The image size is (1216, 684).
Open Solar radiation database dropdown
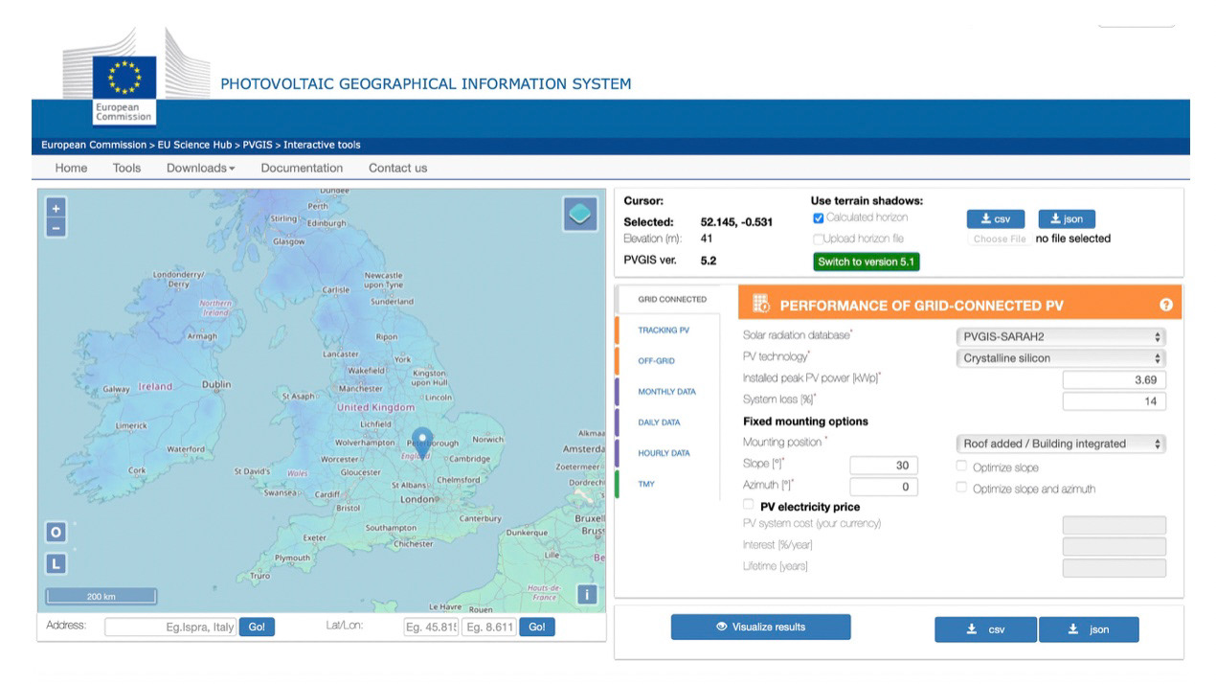click(1061, 337)
